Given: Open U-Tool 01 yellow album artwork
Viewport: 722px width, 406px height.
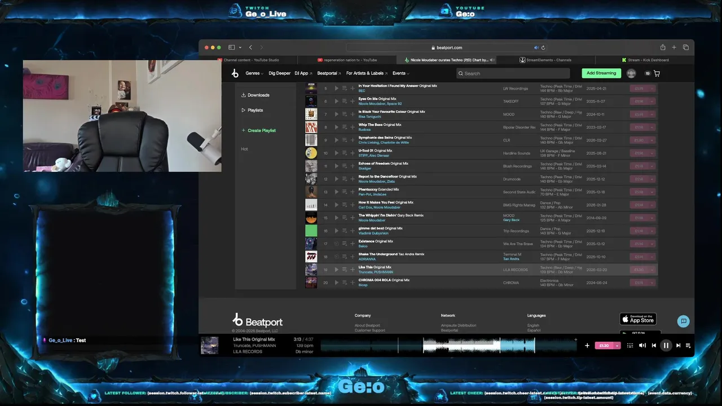Looking at the screenshot, I should coord(311,153).
